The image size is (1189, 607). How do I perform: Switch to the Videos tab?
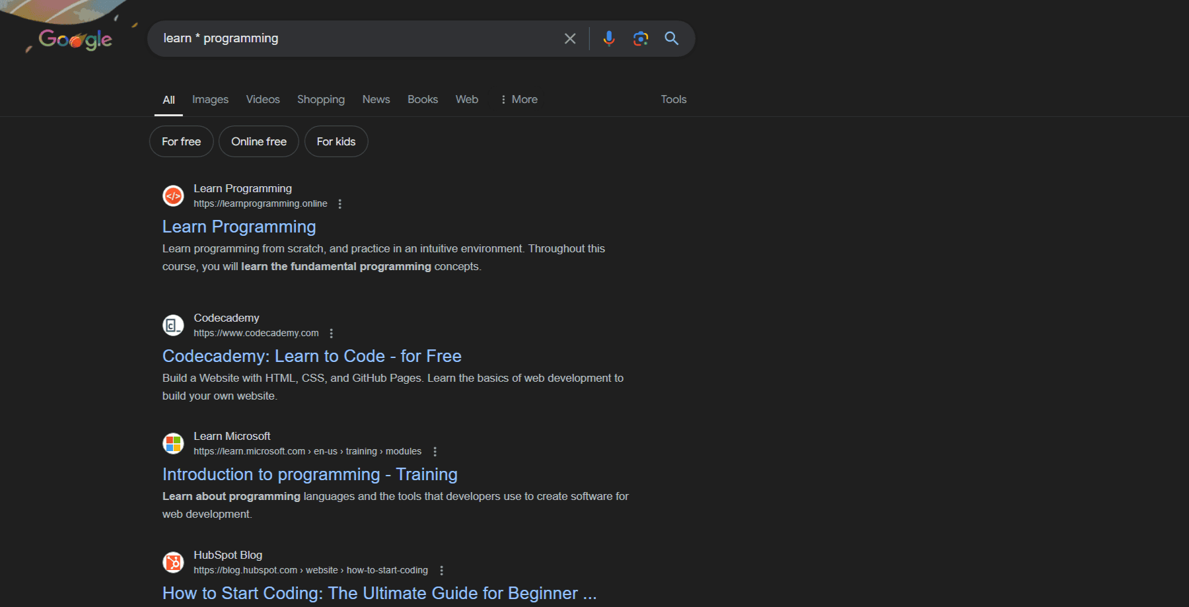(263, 99)
